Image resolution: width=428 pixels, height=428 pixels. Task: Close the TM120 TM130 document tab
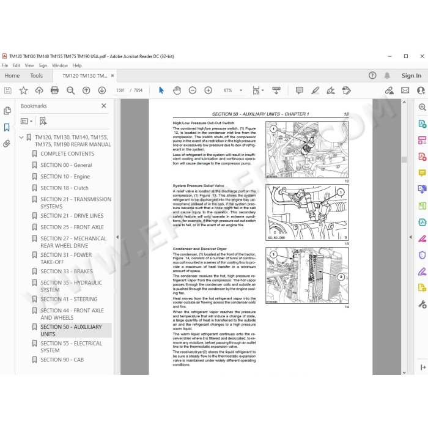coord(113,76)
